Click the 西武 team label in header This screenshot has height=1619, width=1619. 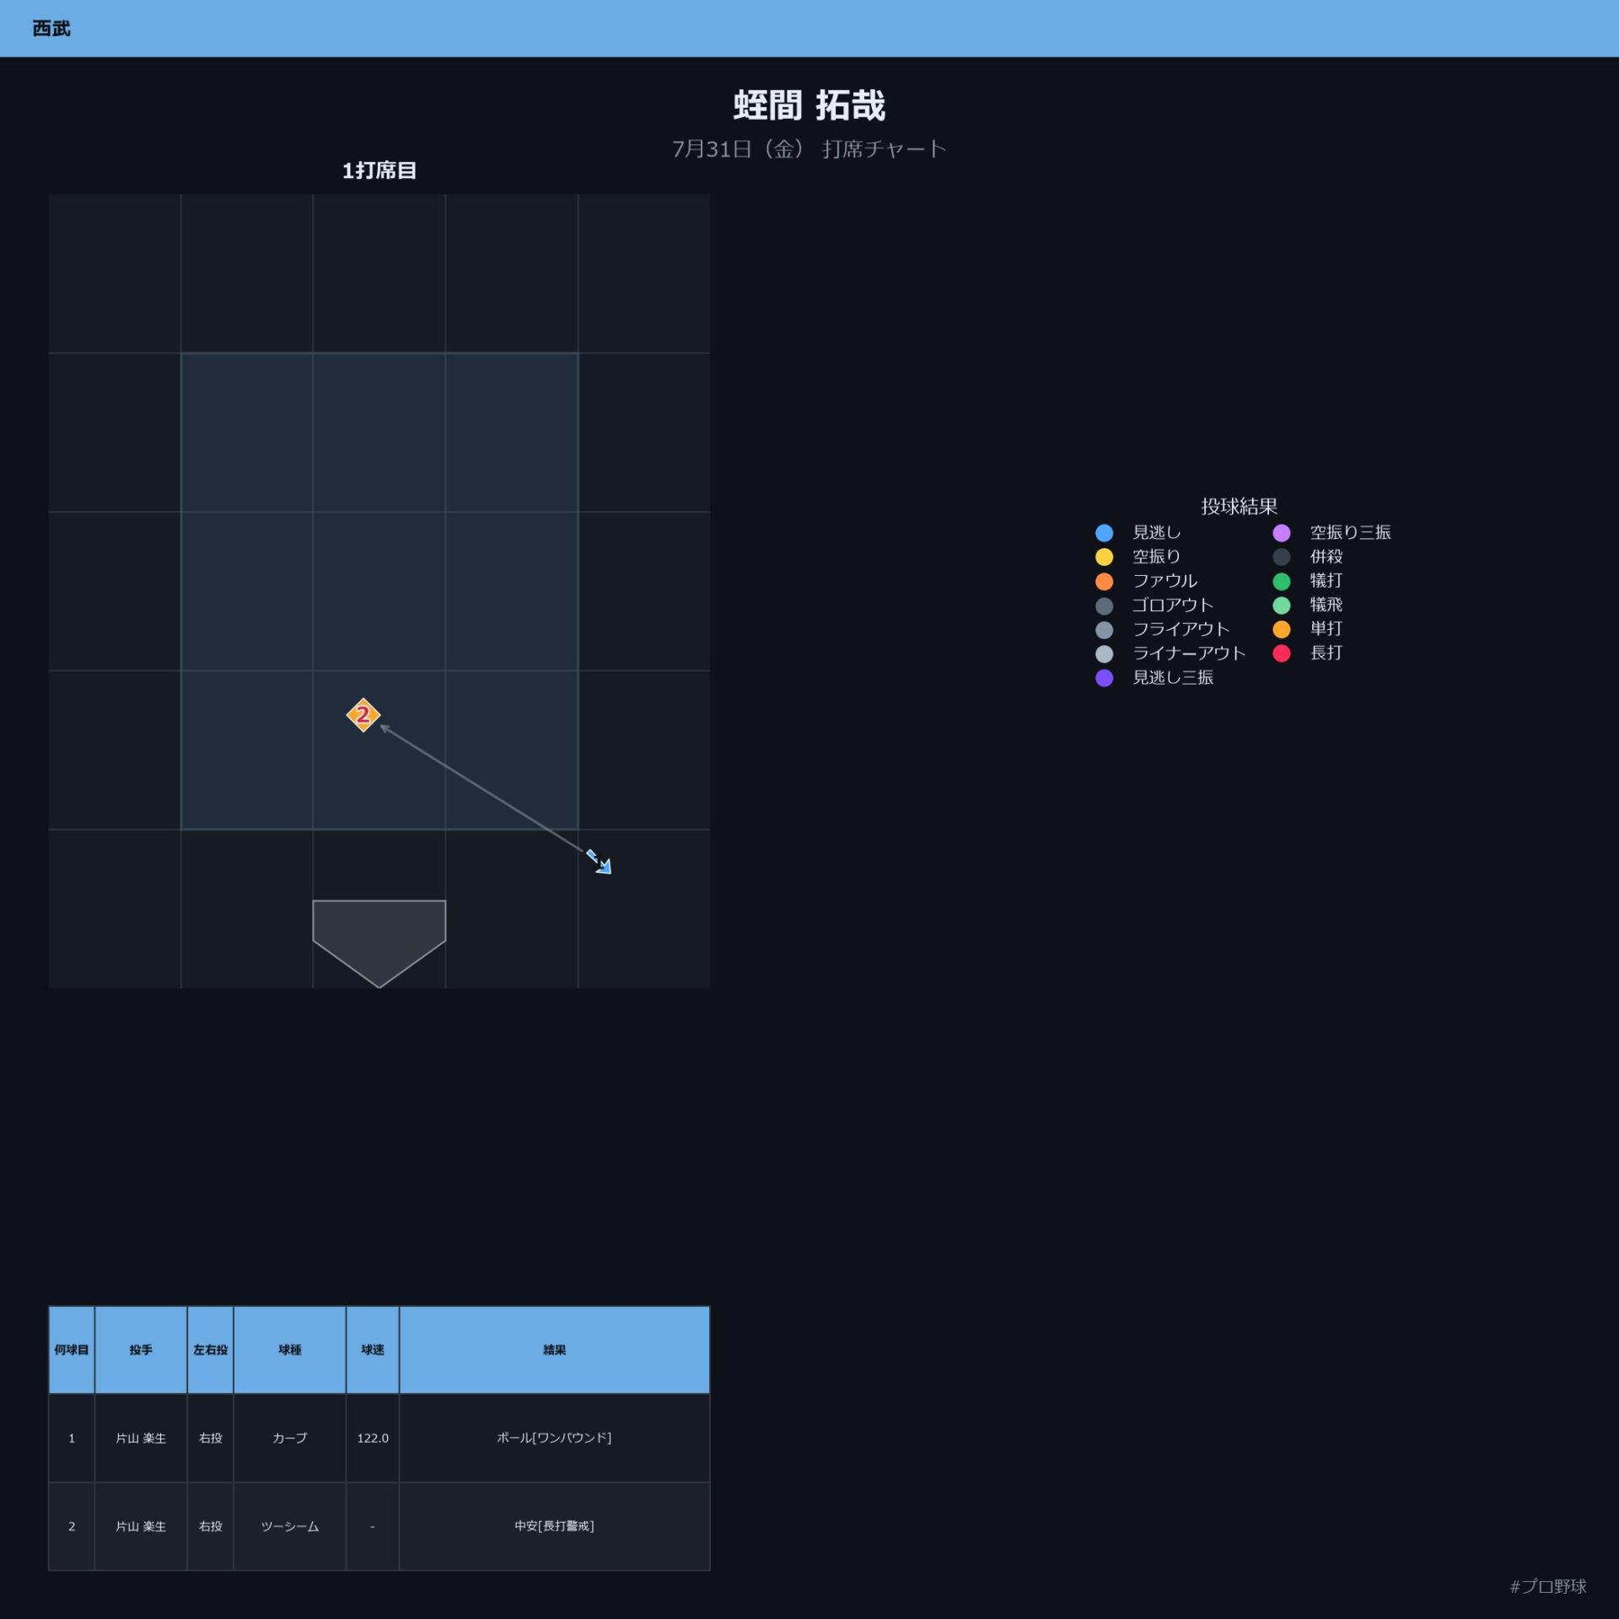click(51, 29)
